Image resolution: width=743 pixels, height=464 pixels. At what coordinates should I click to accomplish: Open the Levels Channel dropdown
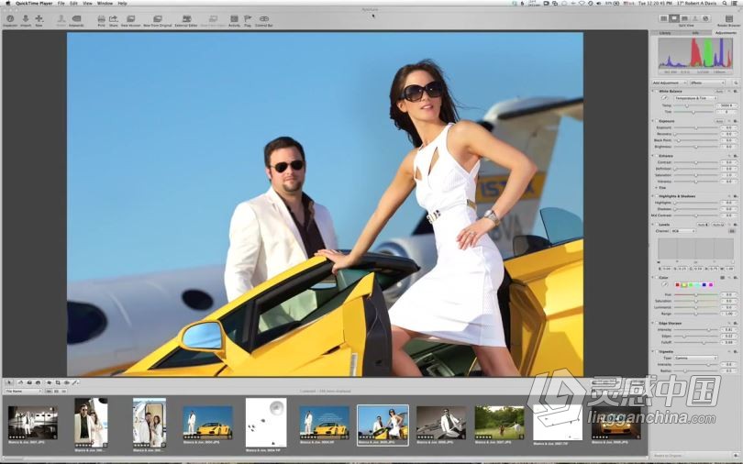click(x=682, y=231)
